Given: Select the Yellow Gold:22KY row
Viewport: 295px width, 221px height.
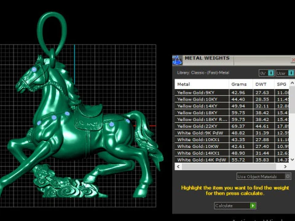Looking at the screenshot, I should [232, 126].
